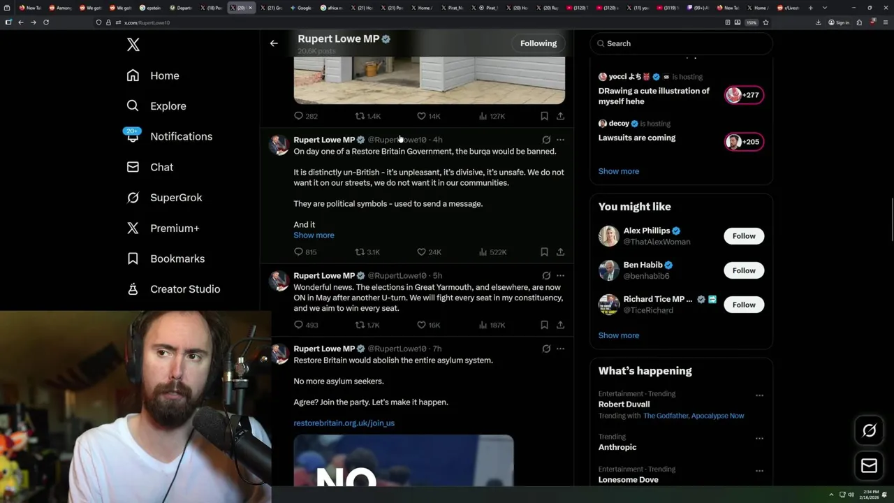Click the X logo icon
The image size is (894, 503).
(133, 45)
